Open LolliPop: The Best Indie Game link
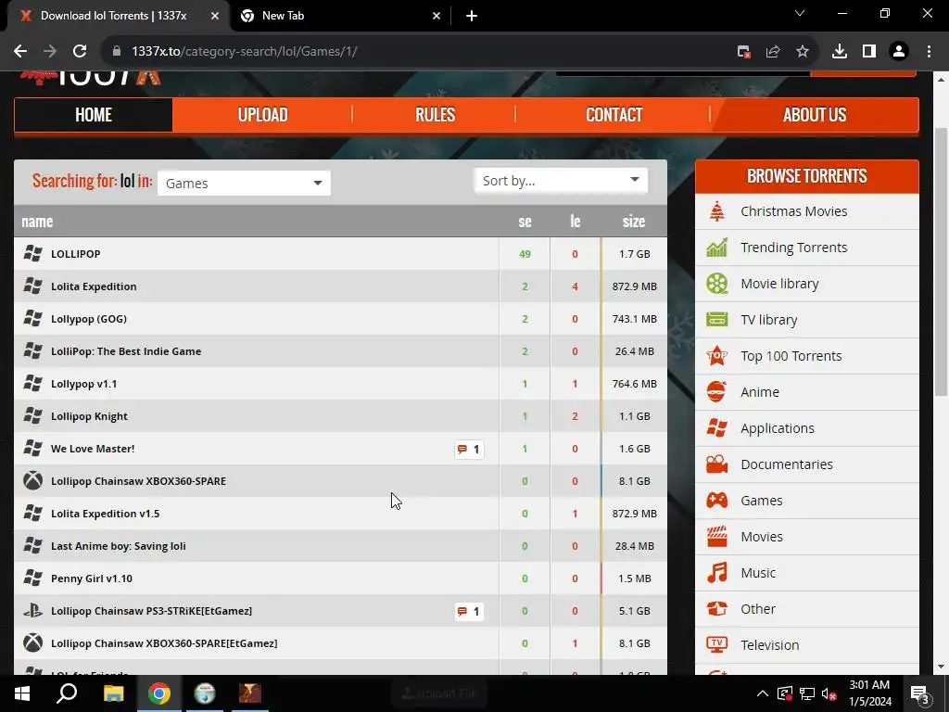Screen dimensions: 949x712 [126, 351]
